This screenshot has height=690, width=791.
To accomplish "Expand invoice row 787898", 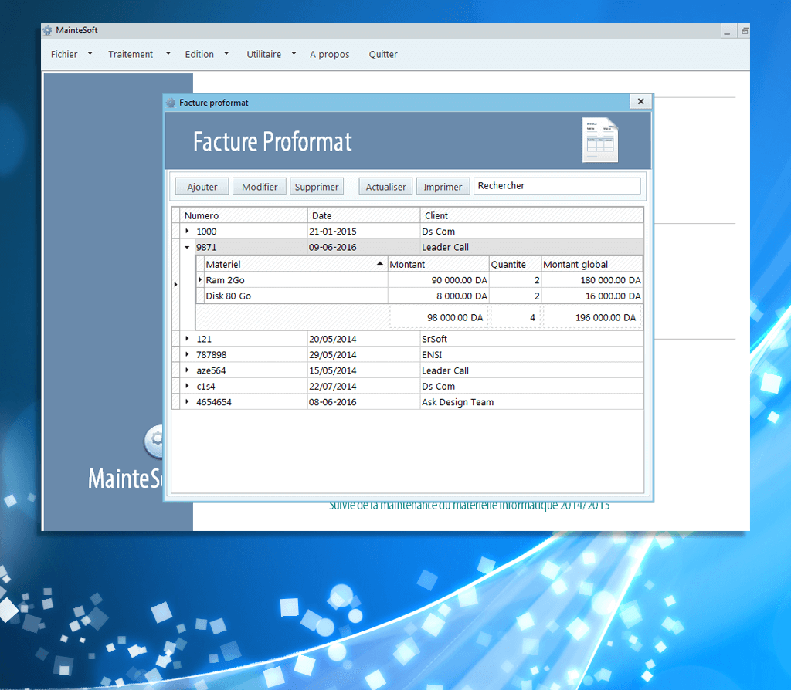I will pyautogui.click(x=187, y=355).
